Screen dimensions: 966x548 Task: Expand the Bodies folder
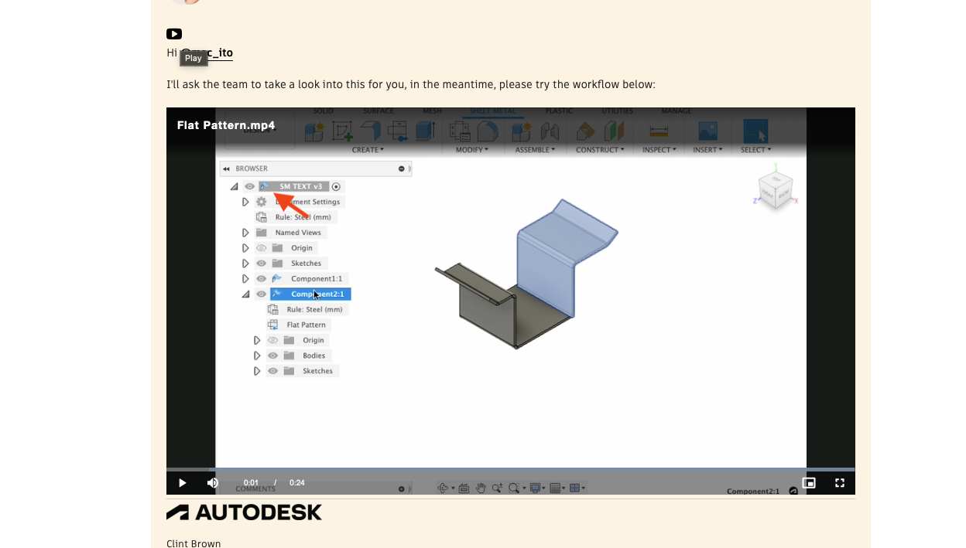[257, 355]
